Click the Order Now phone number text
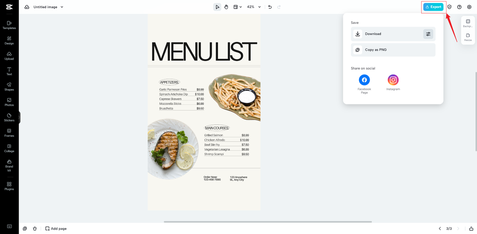This screenshot has height=234, width=477. (x=212, y=178)
